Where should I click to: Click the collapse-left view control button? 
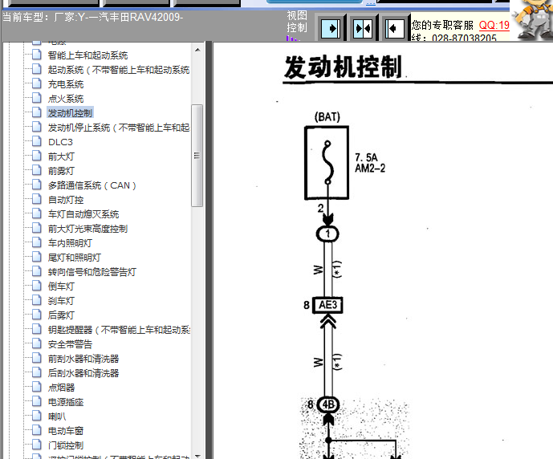[394, 28]
